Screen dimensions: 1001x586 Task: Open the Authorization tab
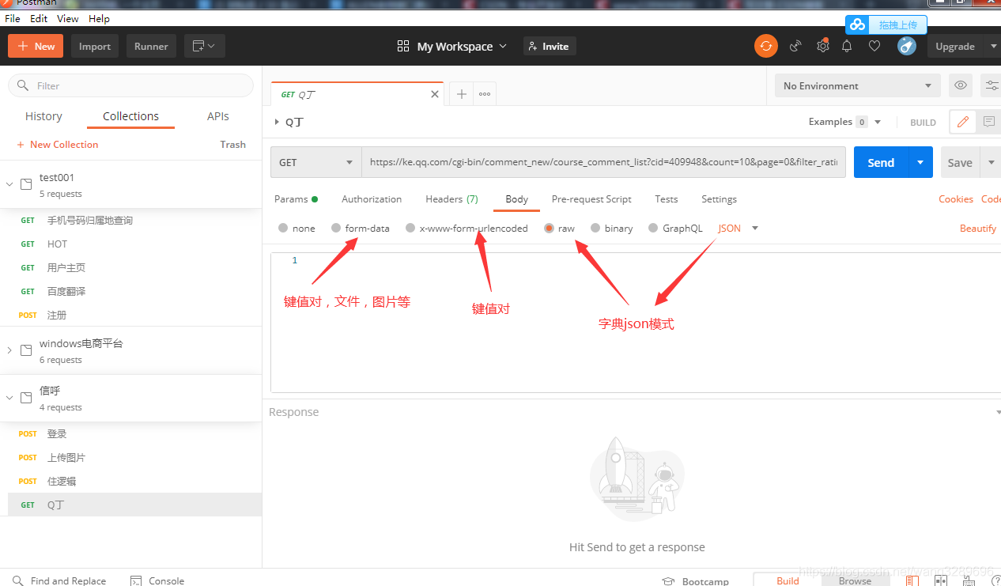tap(372, 199)
